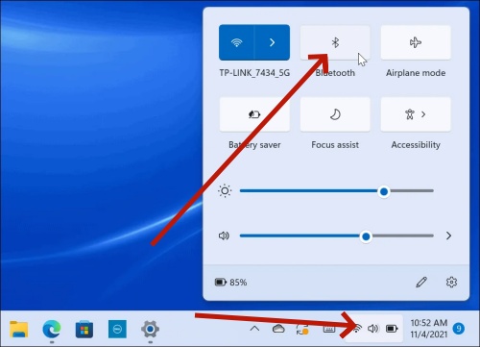Open Microsoft Store taskbar icon

[84, 329]
